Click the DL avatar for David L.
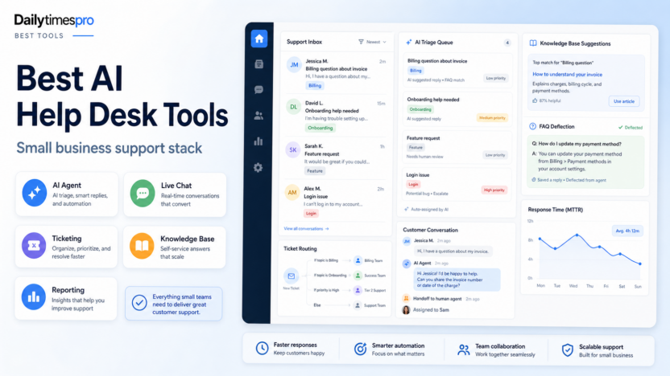This screenshot has width=670, height=376. pyautogui.click(x=294, y=107)
